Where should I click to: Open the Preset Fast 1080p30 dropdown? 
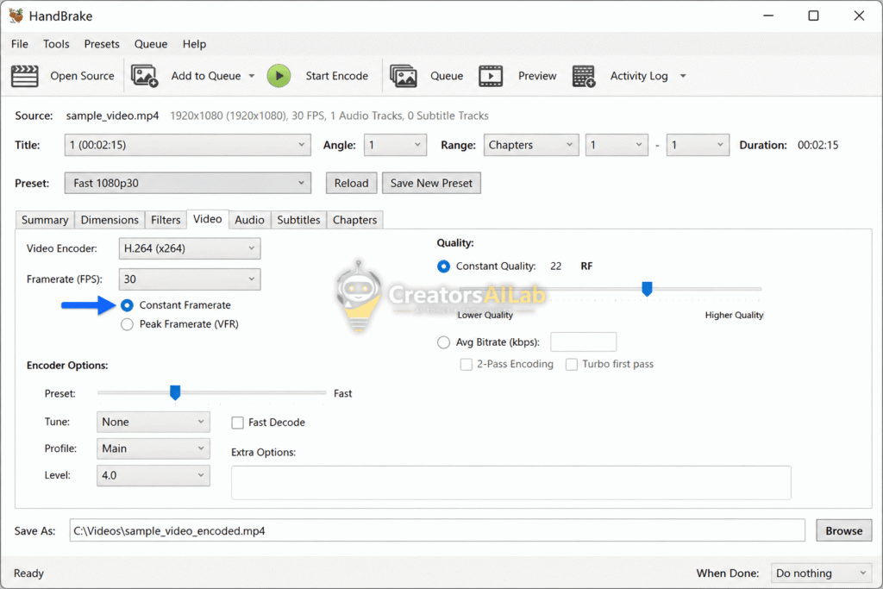pos(187,183)
